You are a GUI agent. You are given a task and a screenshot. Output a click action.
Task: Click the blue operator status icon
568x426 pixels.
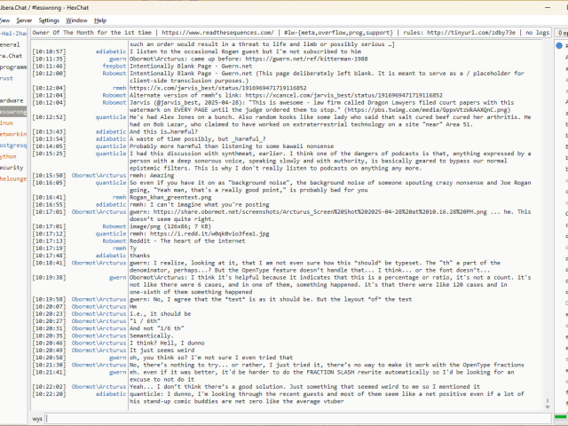click(x=560, y=43)
